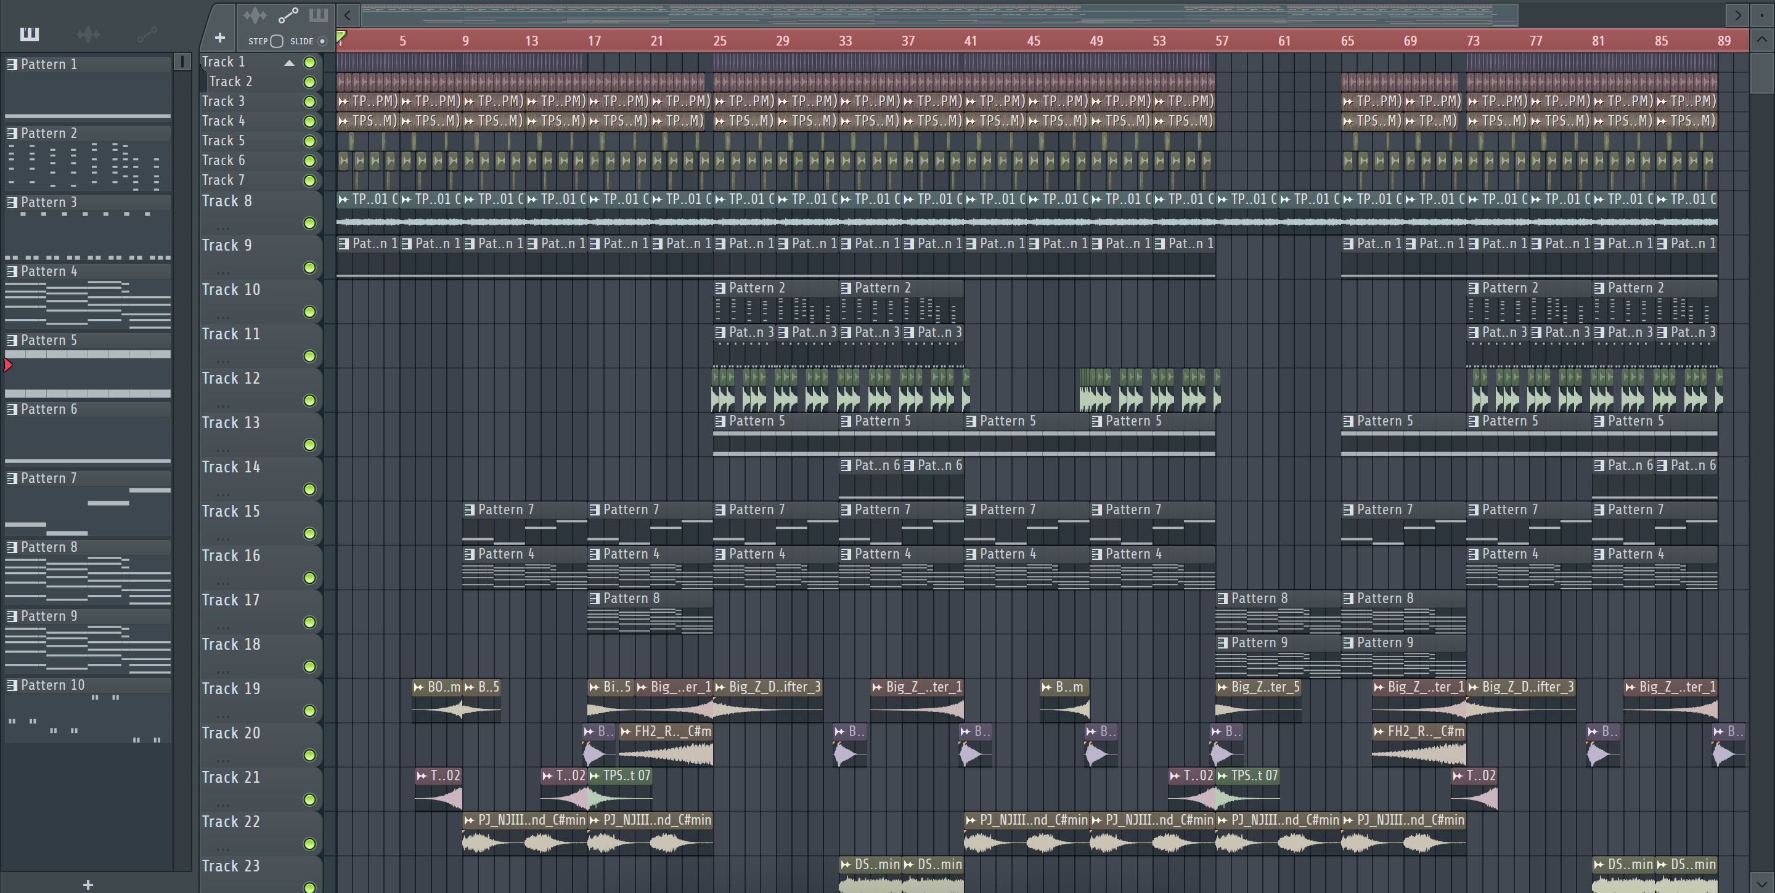
Task: Click the left arrow of the horizontal scrollbar
Action: pos(348,14)
